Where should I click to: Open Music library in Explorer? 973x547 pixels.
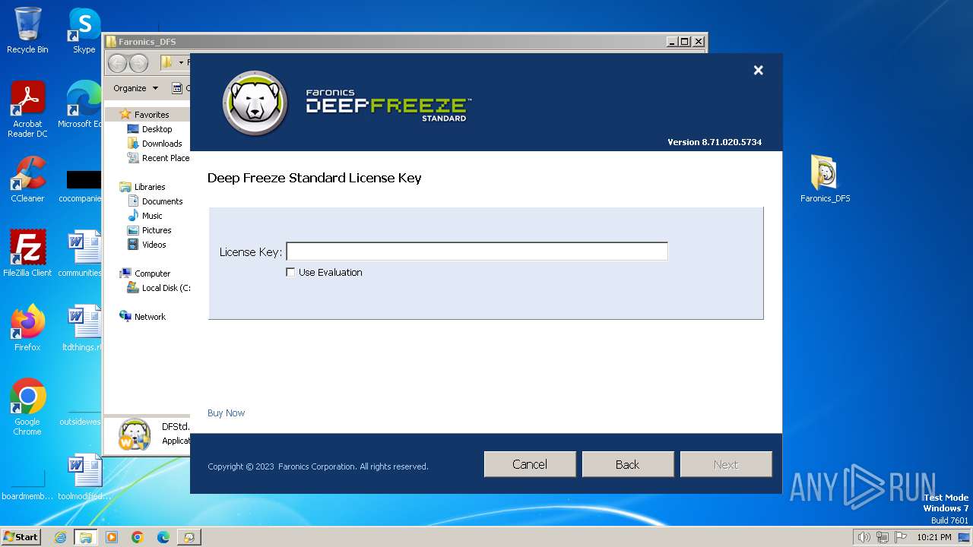coord(145,216)
